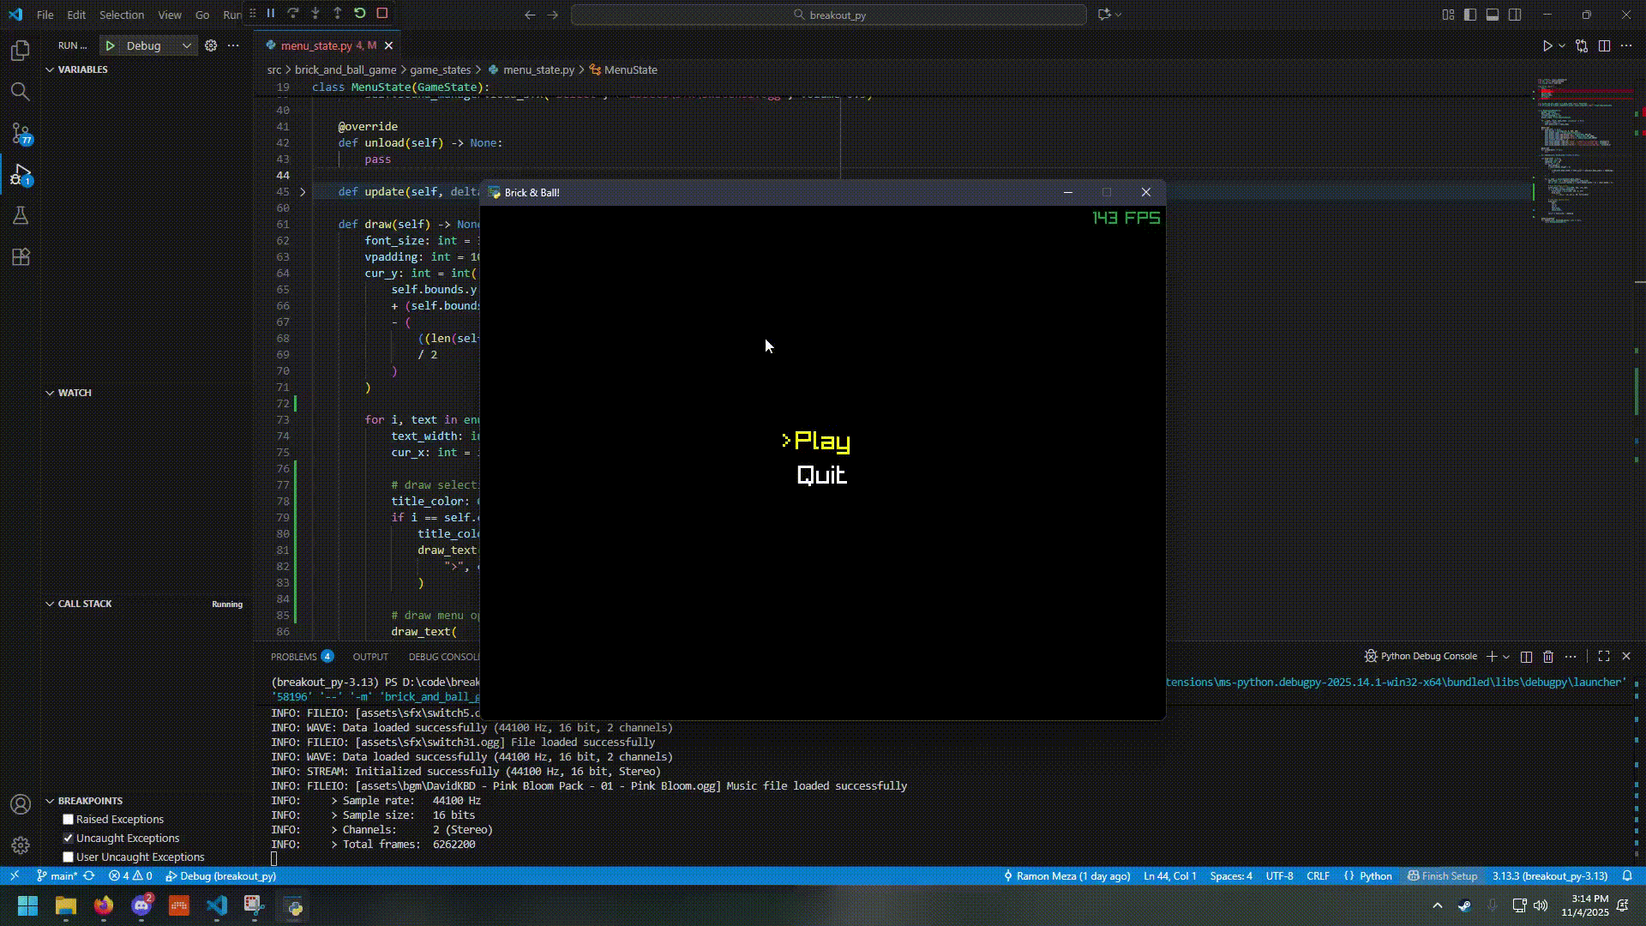The width and height of the screenshot is (1646, 926).
Task: Open Source Control with 77 changes
Action: click(x=21, y=133)
